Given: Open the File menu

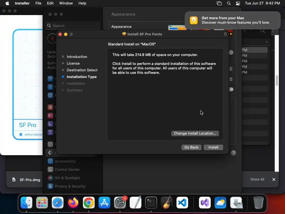Looking at the screenshot, I should [38, 3].
